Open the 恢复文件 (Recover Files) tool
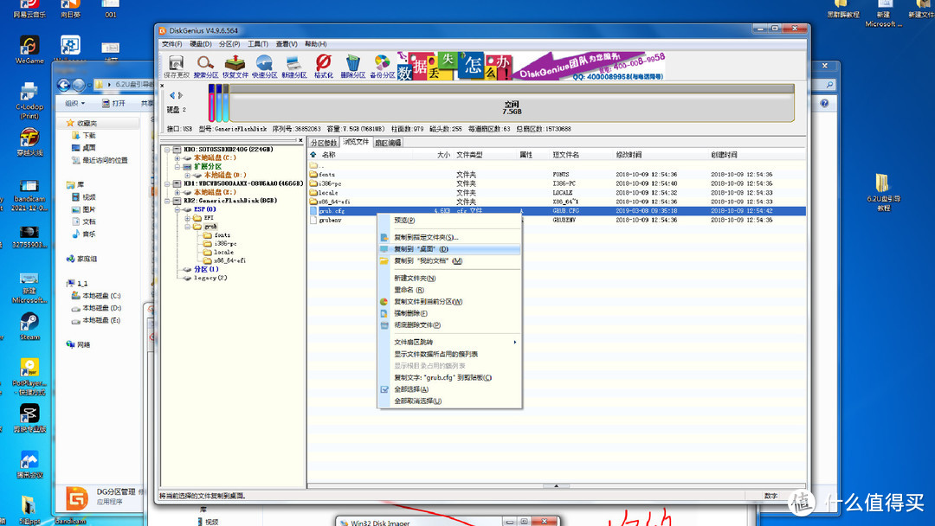Image resolution: width=935 pixels, height=526 pixels. (235, 67)
